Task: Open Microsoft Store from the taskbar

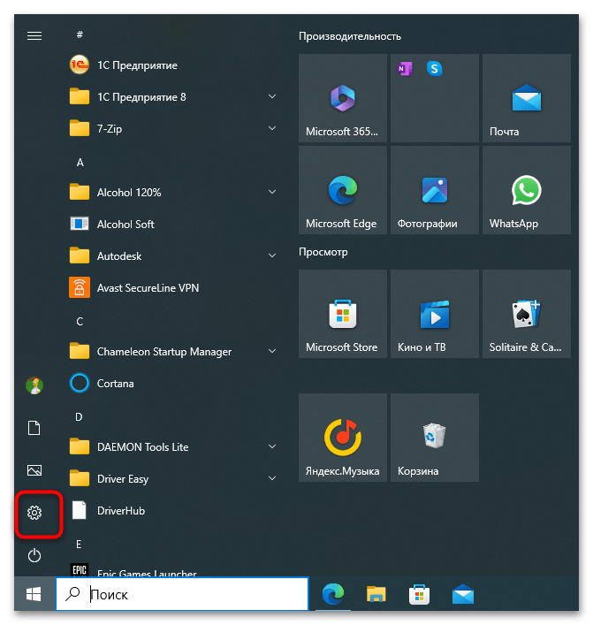Action: point(419,594)
